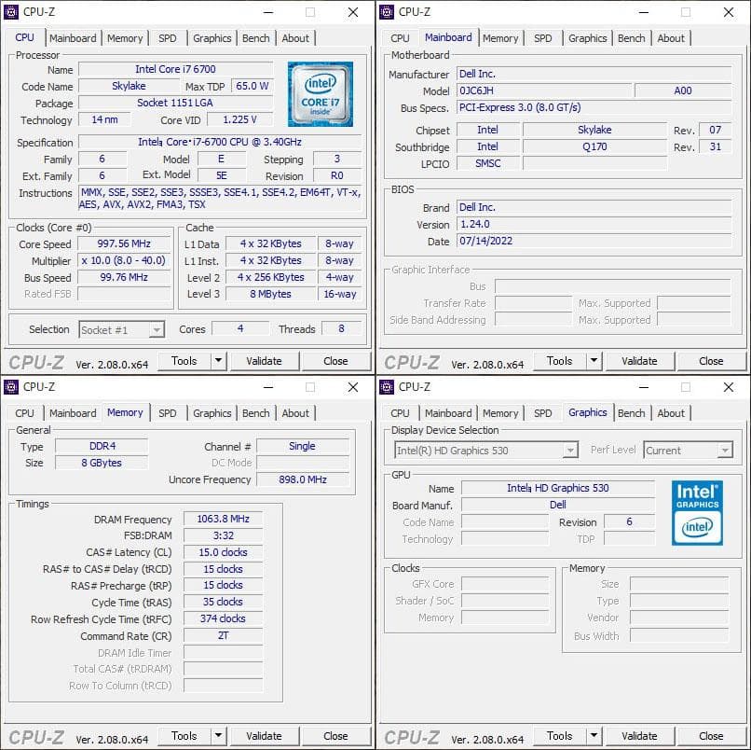
Task: Open the About tab in the CPU window
Action: point(295,38)
